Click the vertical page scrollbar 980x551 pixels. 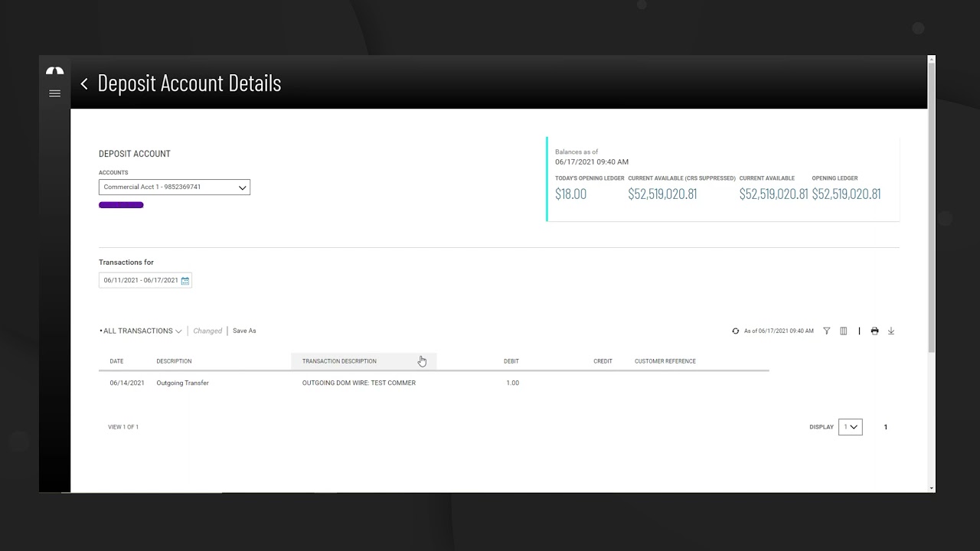[x=931, y=207]
